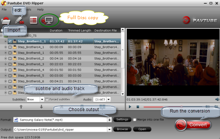The width and height of the screenshot is (220, 139).
Task: Open the File menu
Action: (4, 10)
